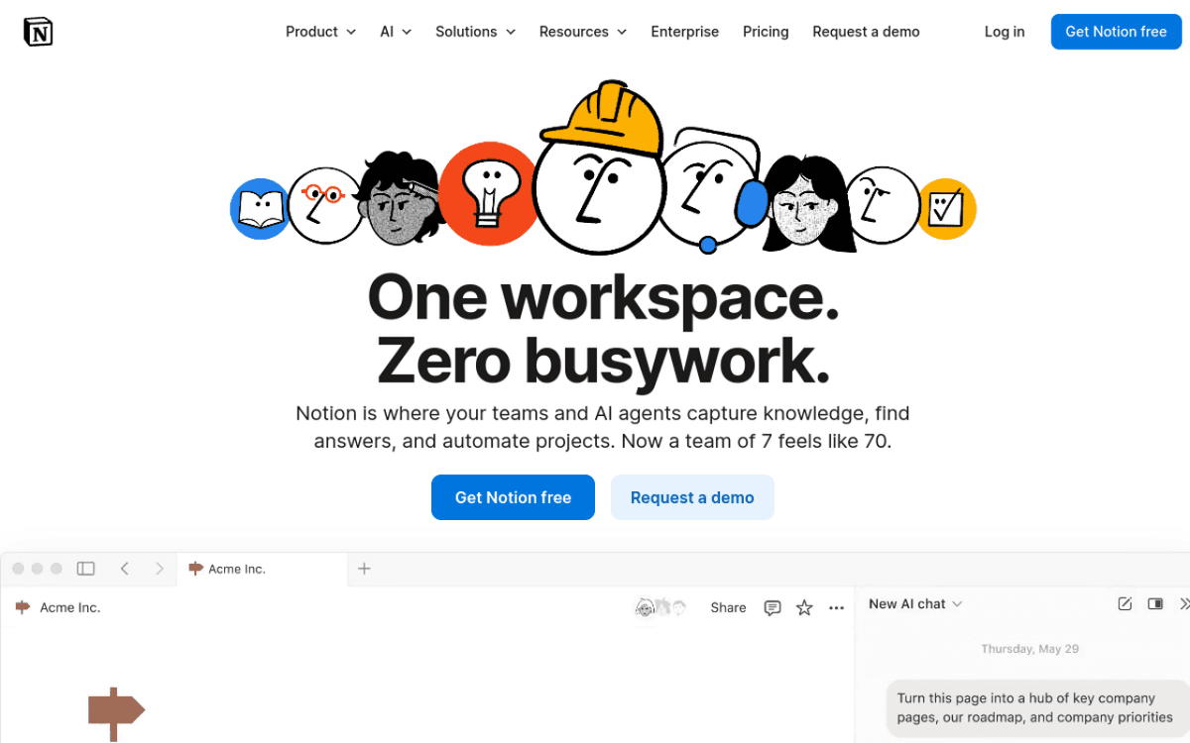Favorite the page by clicking the star
The width and height of the screenshot is (1190, 743).
click(804, 607)
